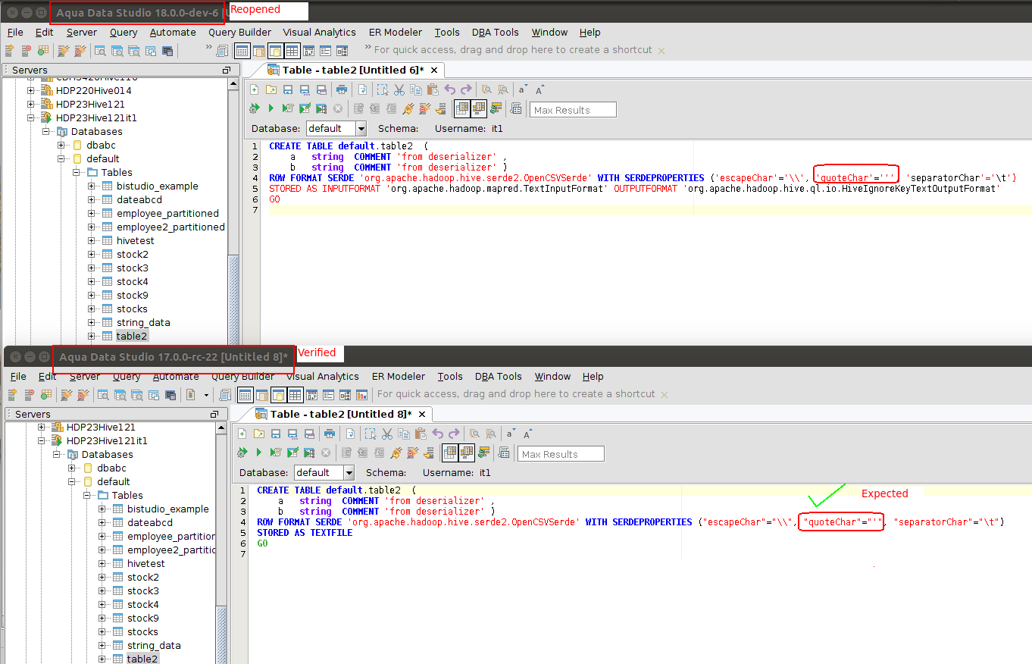Collapse the Databases node in the bottom window
Screen dimensions: 1032x664
click(x=57, y=454)
